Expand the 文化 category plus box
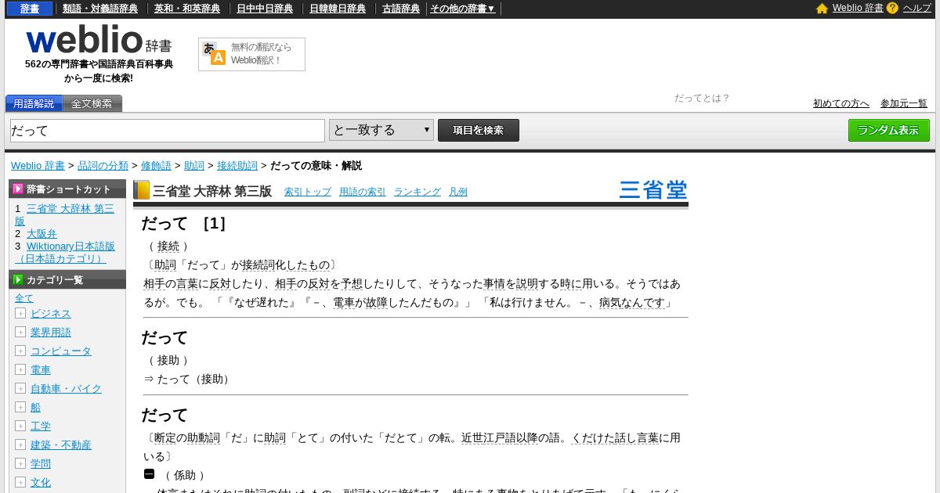 point(20,482)
